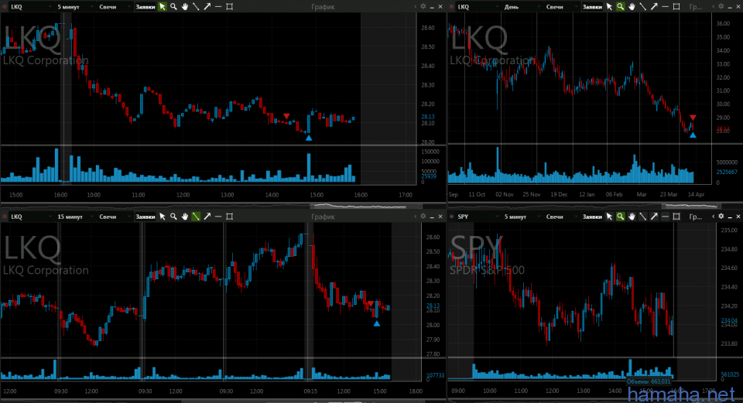Image resolution: width=743 pixels, height=403 pixels.
Task: Open Свечи chart type dropdown on LKQ daily chart
Action: click(561, 7)
